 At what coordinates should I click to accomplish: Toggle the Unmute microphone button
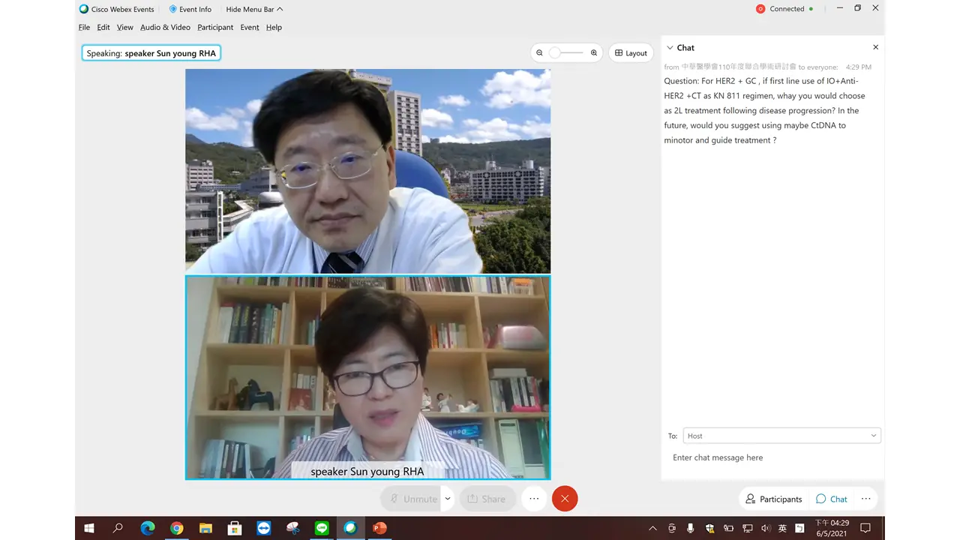click(412, 499)
